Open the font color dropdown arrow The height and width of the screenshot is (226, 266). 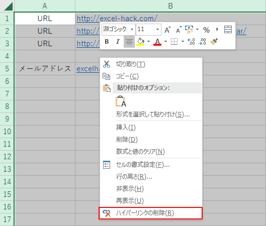pos(165,41)
